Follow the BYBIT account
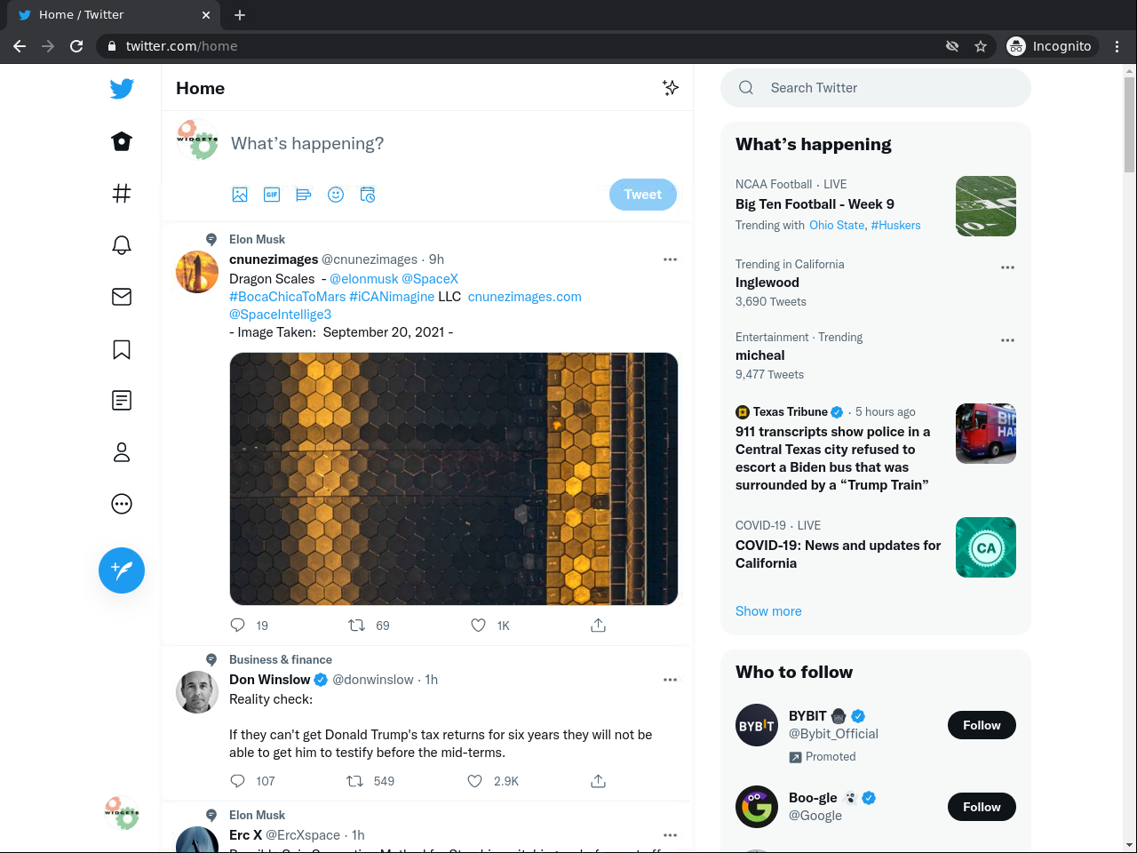The height and width of the screenshot is (853, 1137). (x=982, y=725)
